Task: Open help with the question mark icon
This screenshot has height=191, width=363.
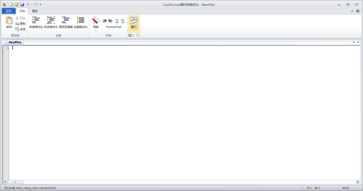Action: [358, 11]
